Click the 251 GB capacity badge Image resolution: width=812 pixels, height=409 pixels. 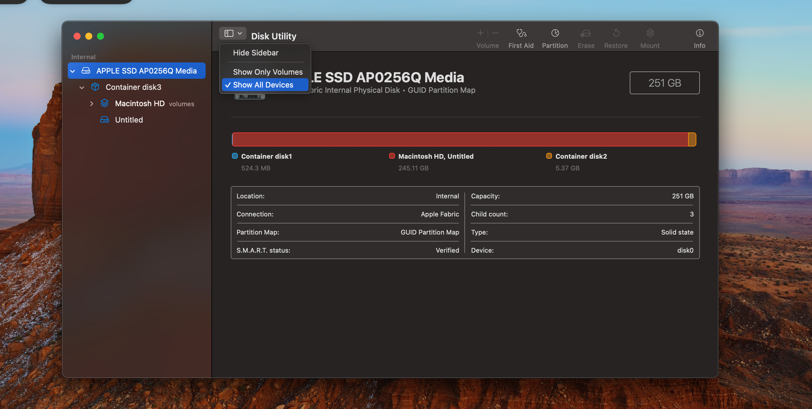[664, 83]
